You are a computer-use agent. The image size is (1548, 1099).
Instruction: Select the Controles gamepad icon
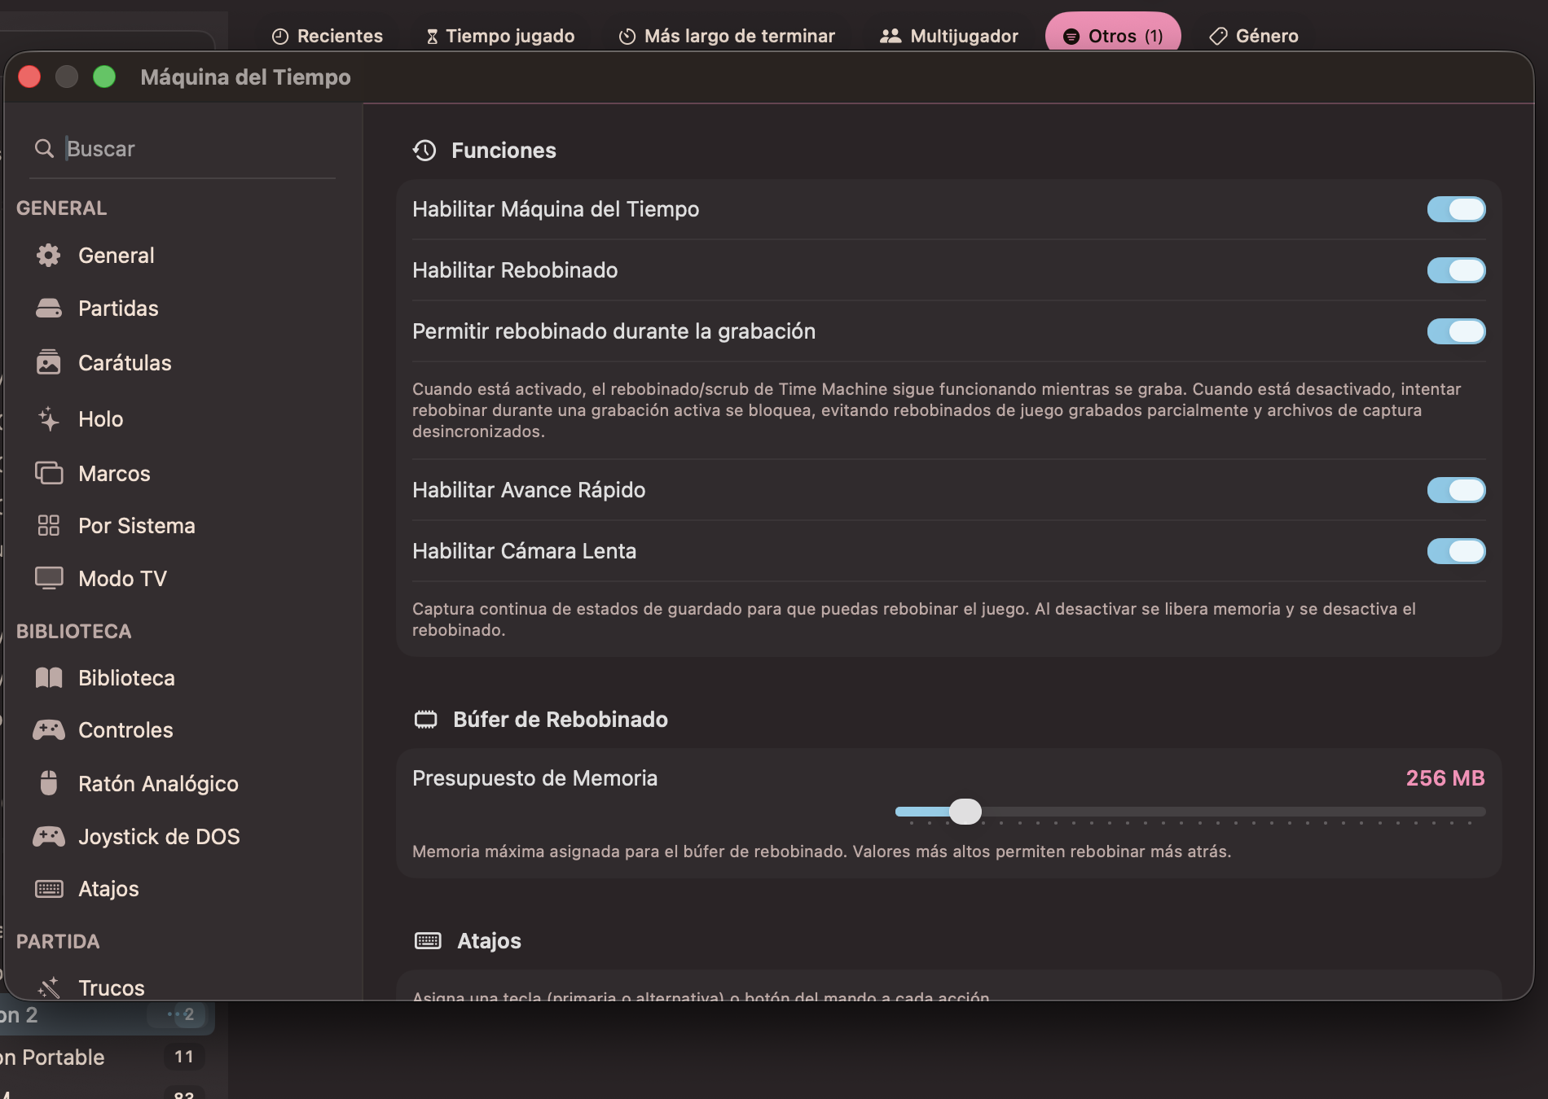(x=48, y=729)
